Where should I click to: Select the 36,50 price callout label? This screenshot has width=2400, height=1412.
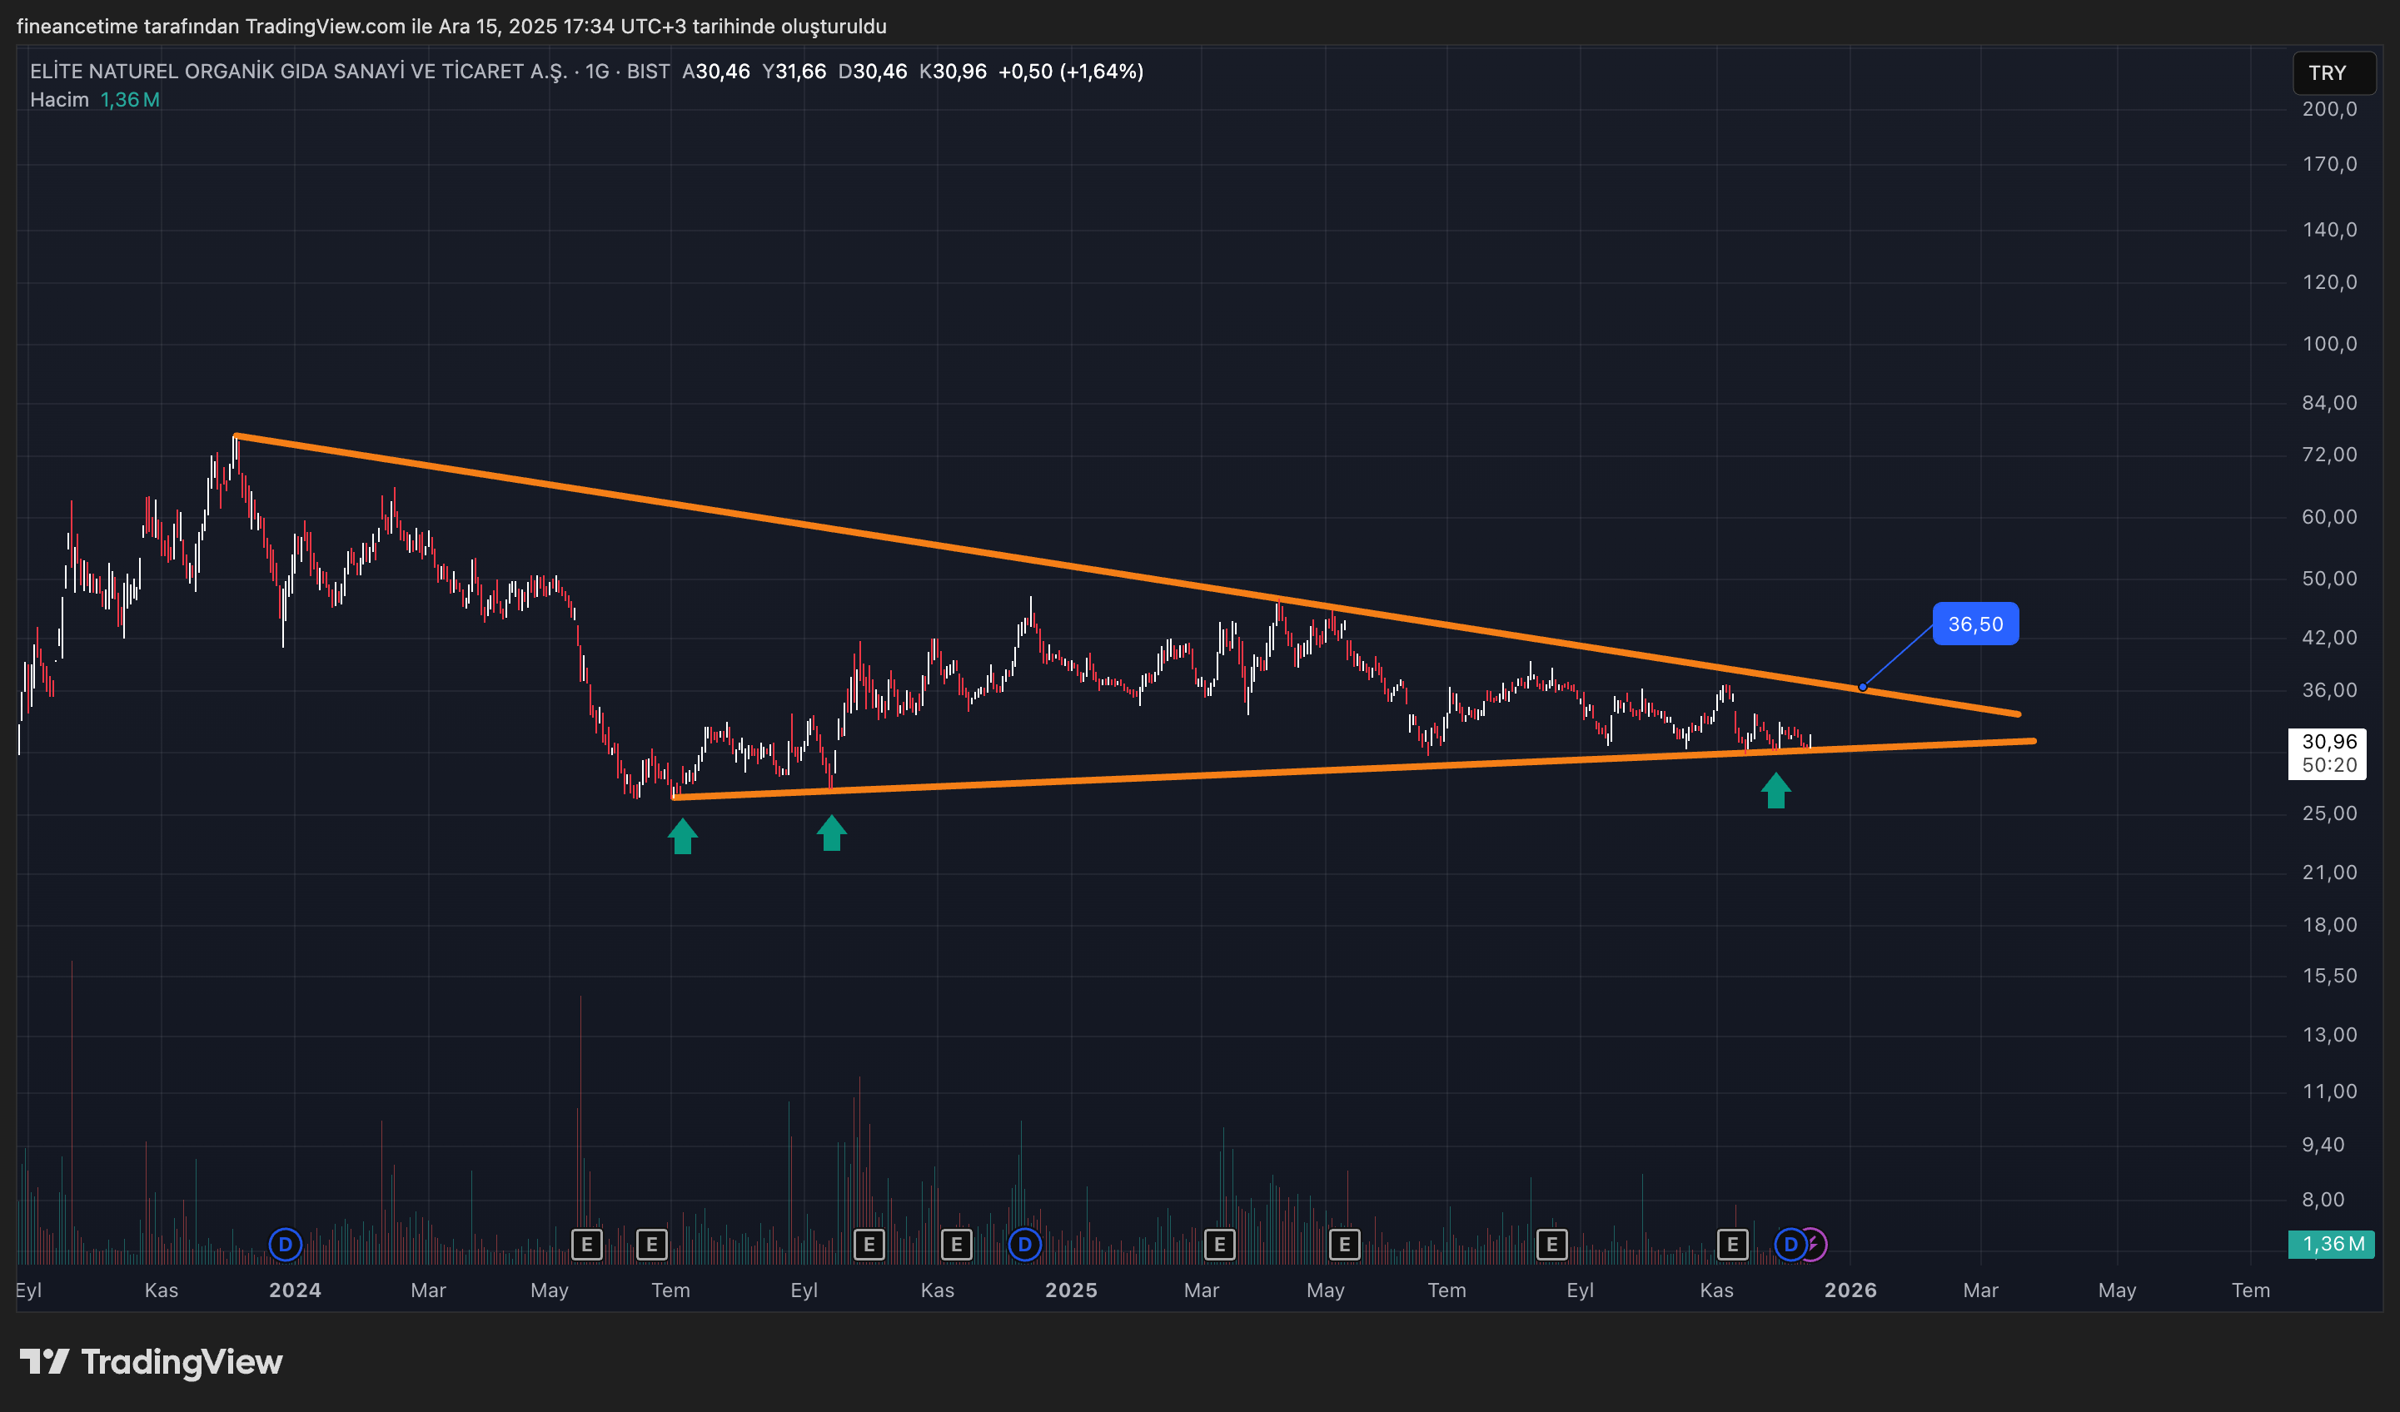(1974, 624)
